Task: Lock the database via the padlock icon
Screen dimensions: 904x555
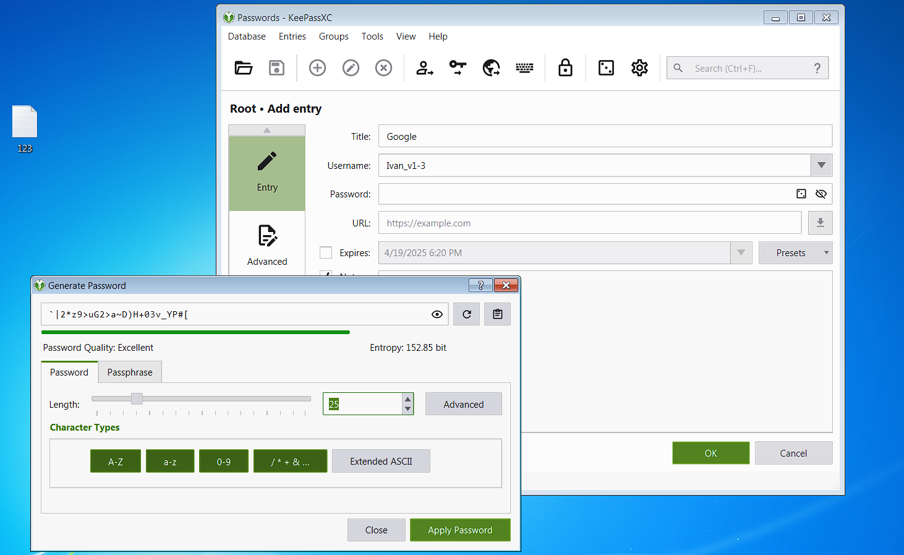Action: click(x=565, y=67)
